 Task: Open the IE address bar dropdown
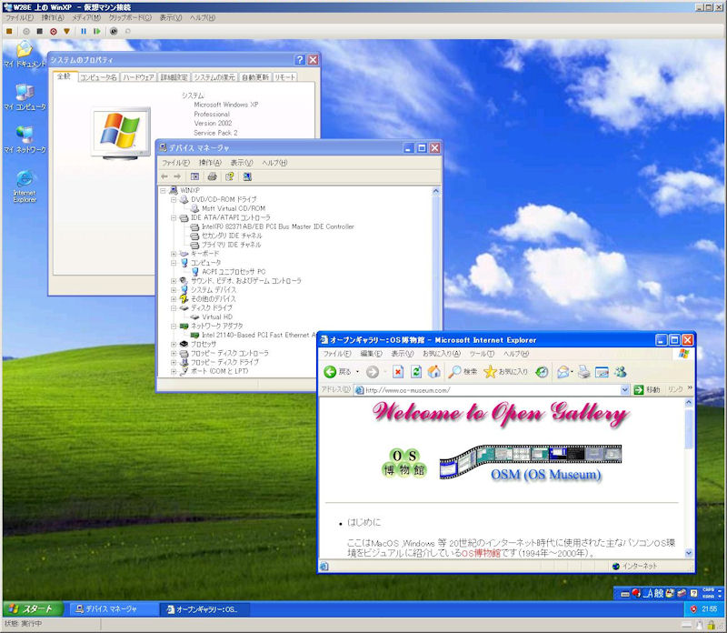pyautogui.click(x=624, y=389)
